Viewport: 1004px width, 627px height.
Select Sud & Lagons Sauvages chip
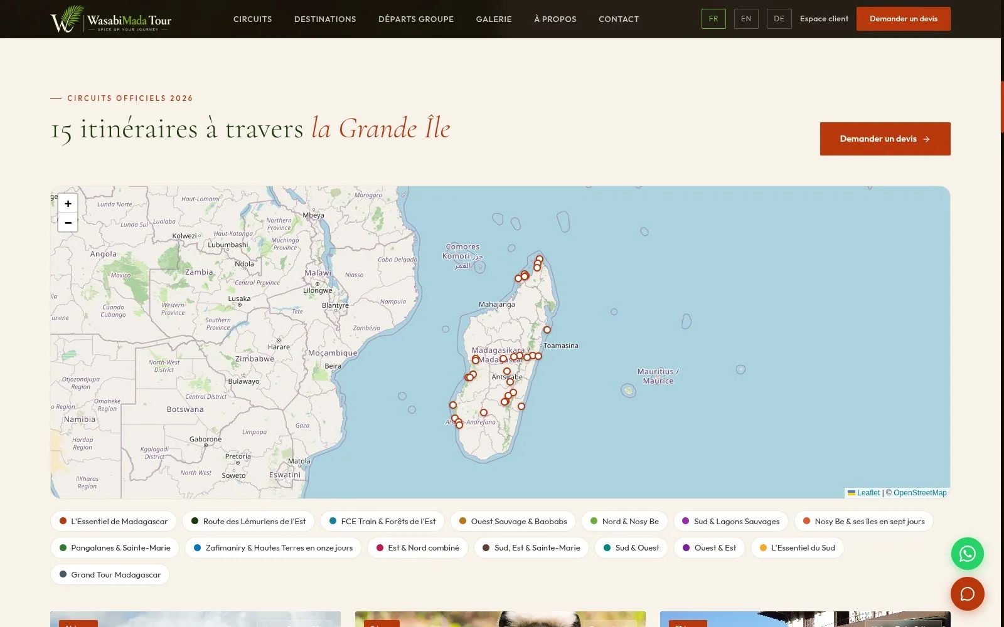(731, 521)
